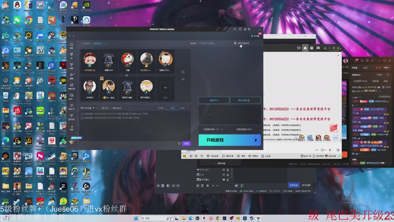Select the trophy icon in Perfect World Arena sidebar

click(71, 66)
